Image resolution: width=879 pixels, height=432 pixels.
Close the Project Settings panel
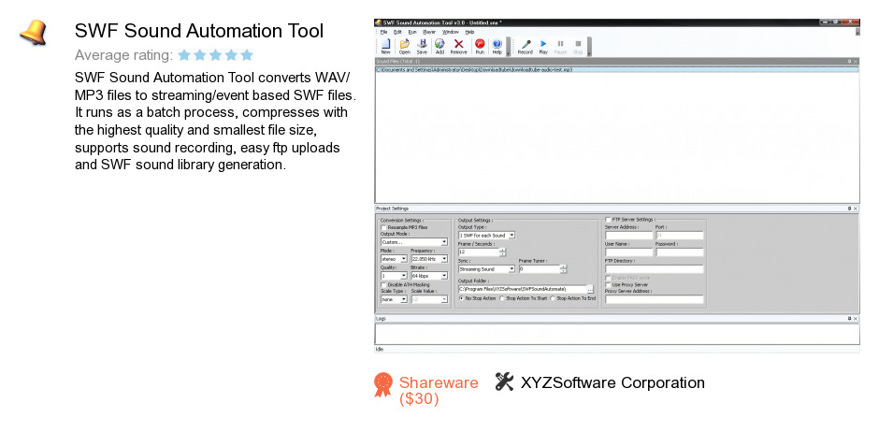pos(856,209)
